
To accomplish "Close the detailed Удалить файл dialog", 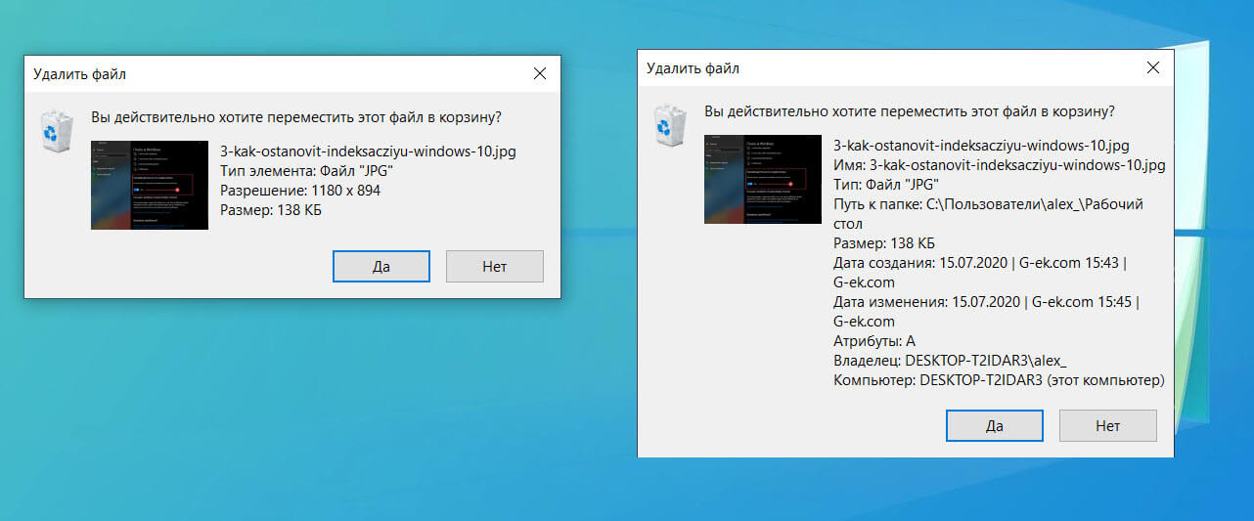I will point(1153,68).
